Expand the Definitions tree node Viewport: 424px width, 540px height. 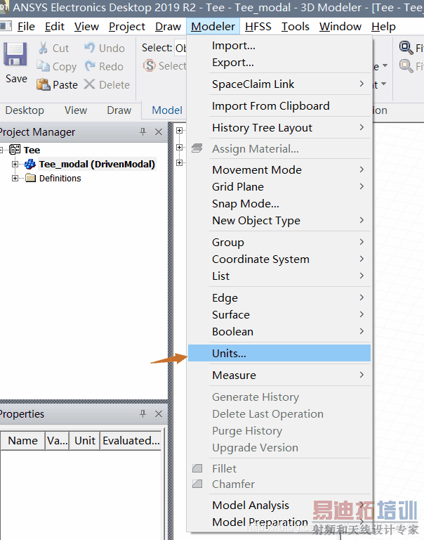pyautogui.click(x=15, y=178)
